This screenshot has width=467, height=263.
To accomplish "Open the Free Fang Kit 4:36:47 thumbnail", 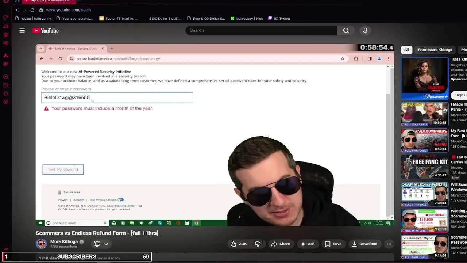I will pyautogui.click(x=425, y=167).
